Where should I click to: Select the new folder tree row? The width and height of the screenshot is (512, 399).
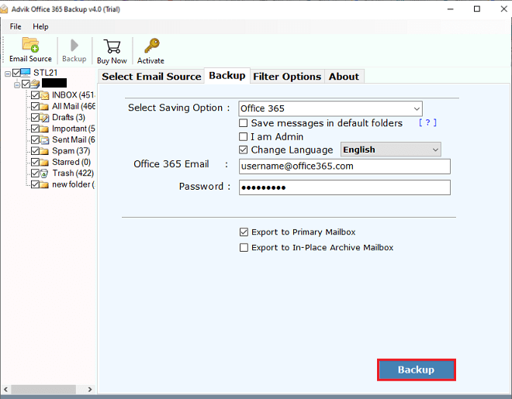pyautogui.click(x=73, y=184)
